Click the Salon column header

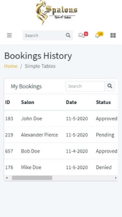click(x=28, y=102)
